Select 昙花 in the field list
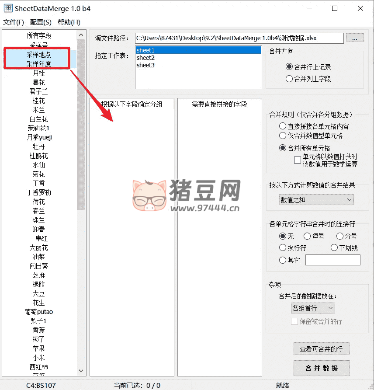Screen dimensions: 374x390 (39, 82)
